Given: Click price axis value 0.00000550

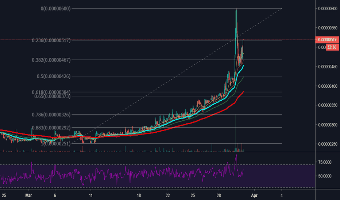Looking at the screenshot, I should point(328,28).
